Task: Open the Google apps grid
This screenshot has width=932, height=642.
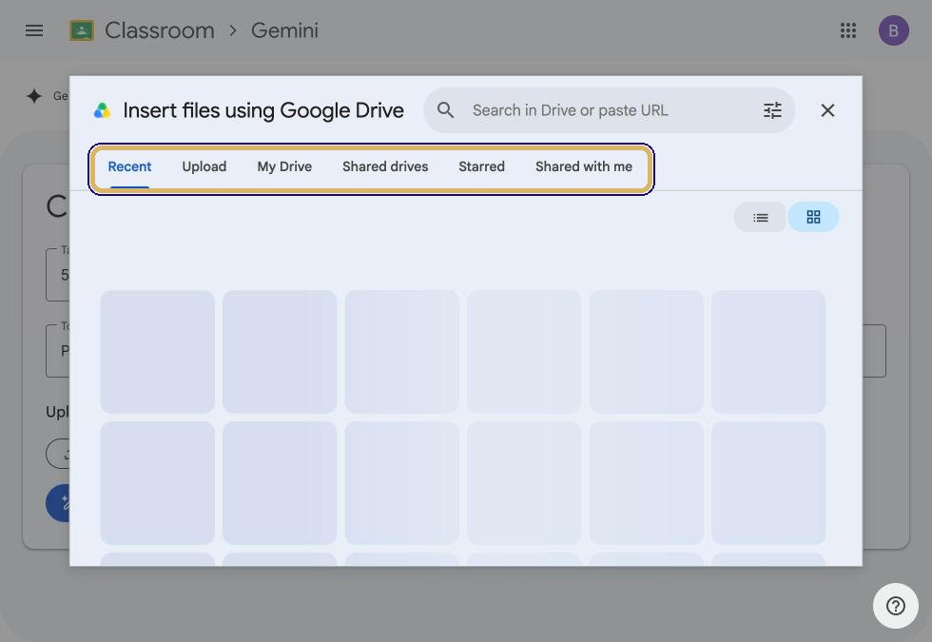Action: coord(848,30)
